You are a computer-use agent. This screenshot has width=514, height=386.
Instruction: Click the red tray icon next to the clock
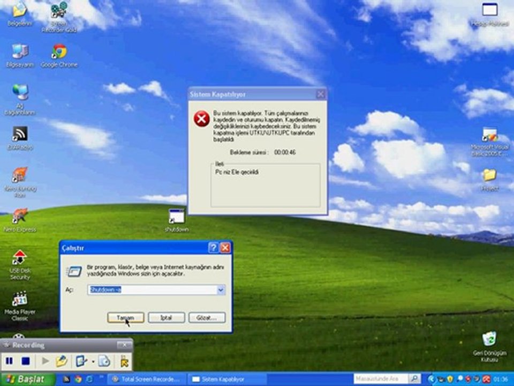(x=486, y=379)
